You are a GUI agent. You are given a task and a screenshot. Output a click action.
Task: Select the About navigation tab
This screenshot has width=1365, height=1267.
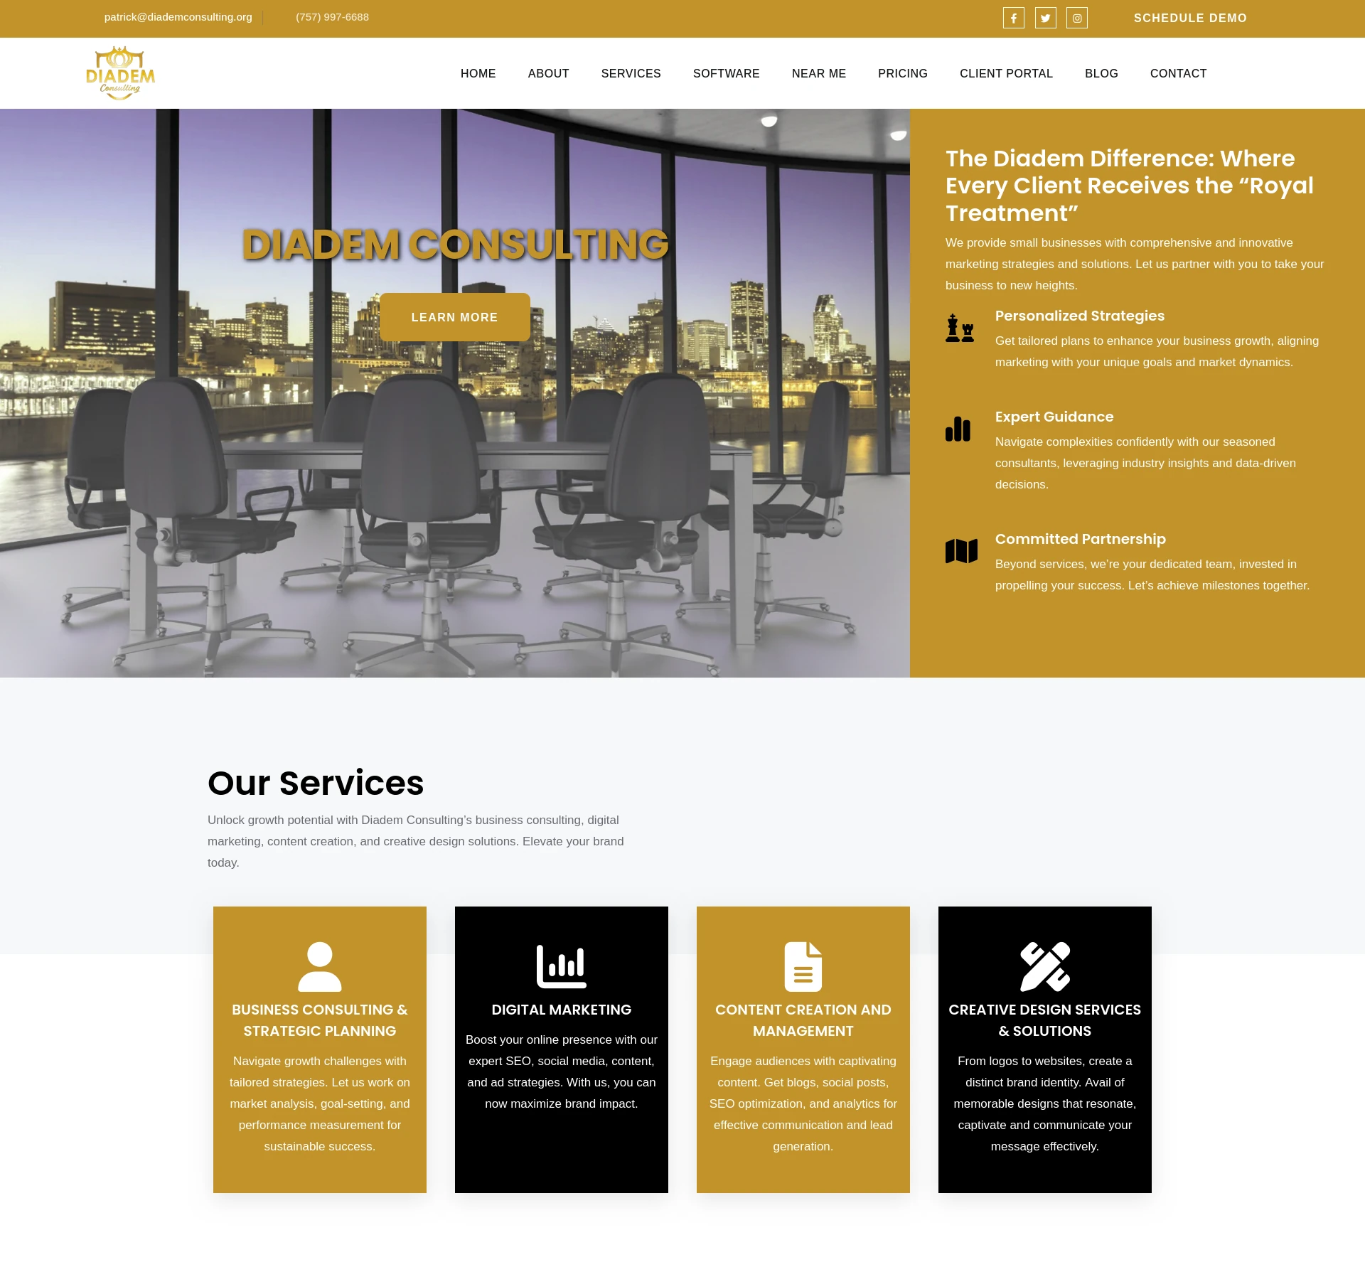pyautogui.click(x=547, y=73)
